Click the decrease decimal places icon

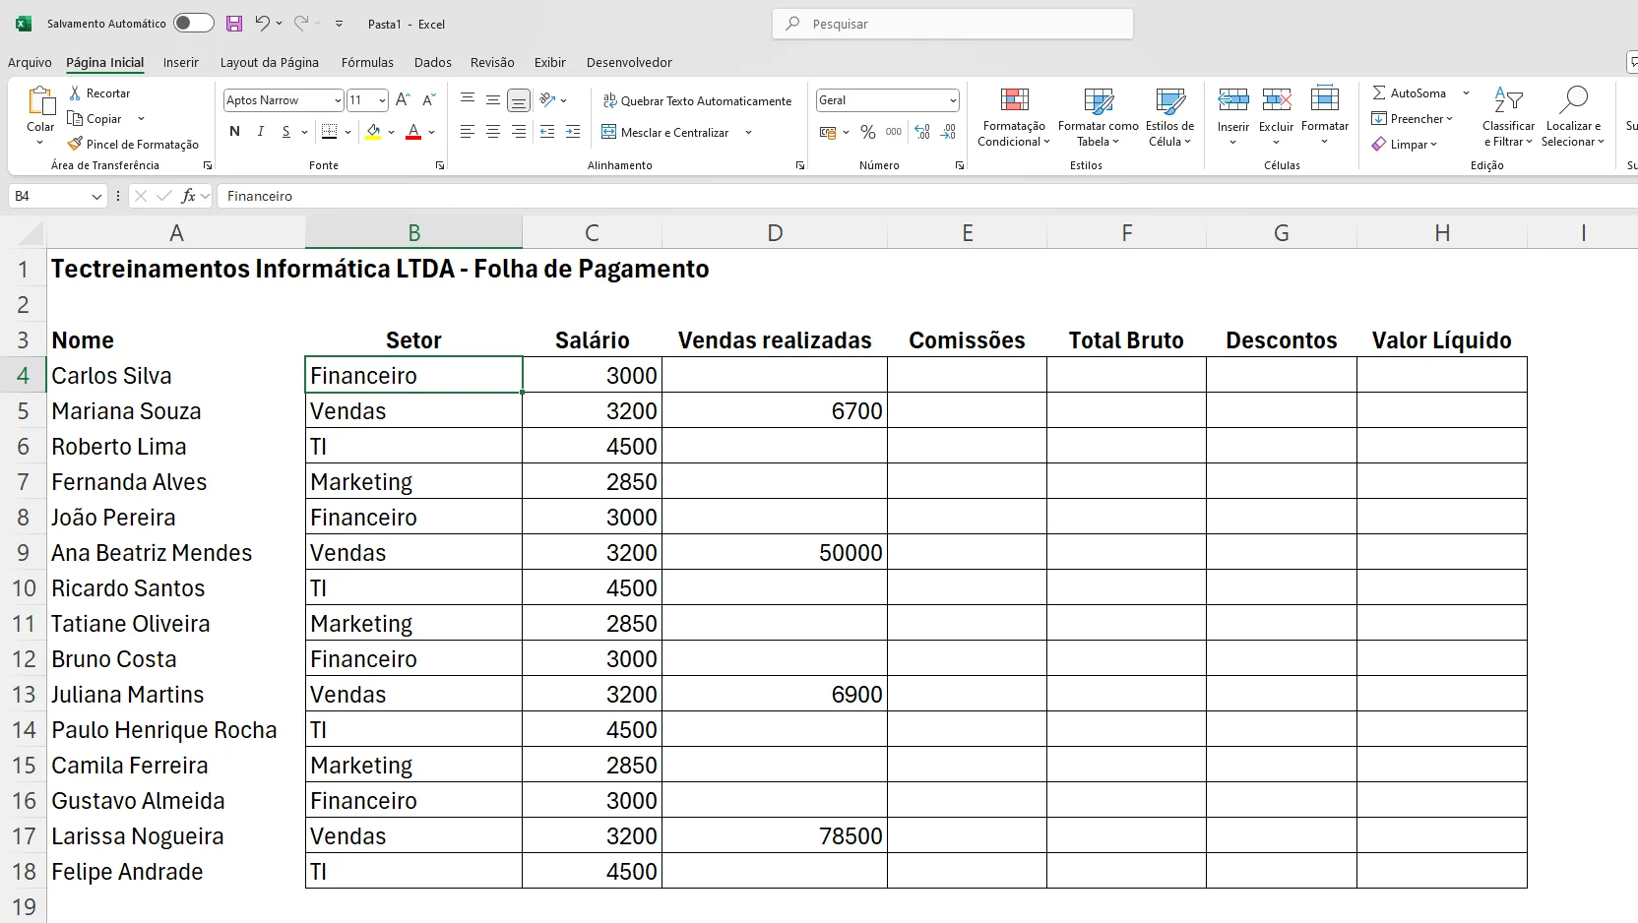(x=948, y=132)
